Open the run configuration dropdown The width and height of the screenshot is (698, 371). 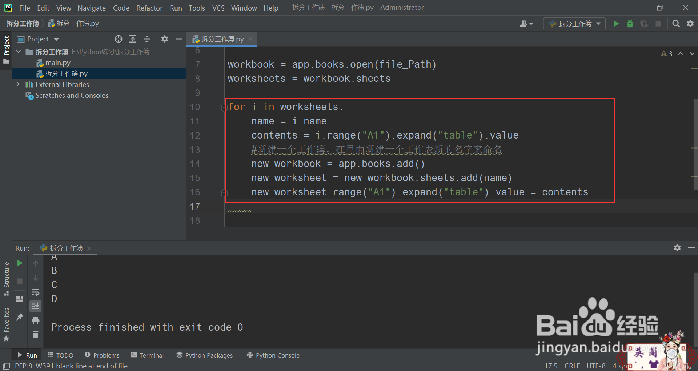click(574, 24)
